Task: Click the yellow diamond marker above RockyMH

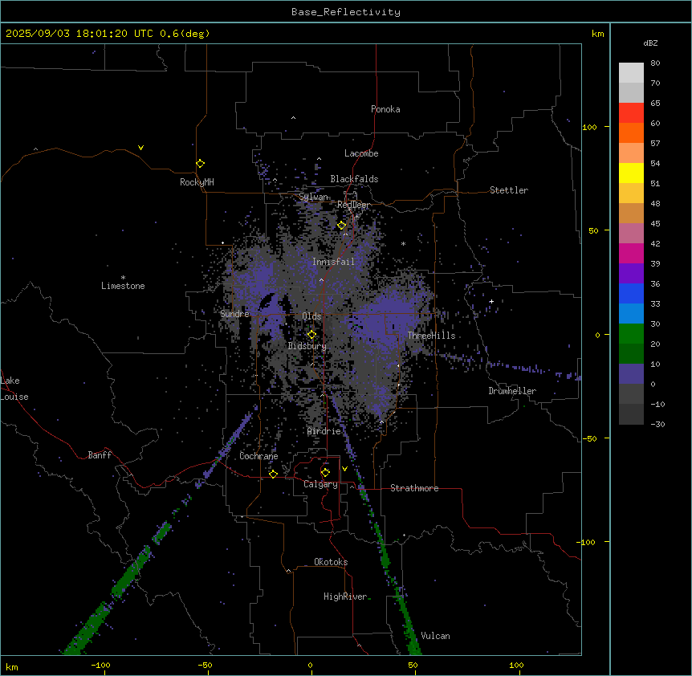Action: pos(201,163)
